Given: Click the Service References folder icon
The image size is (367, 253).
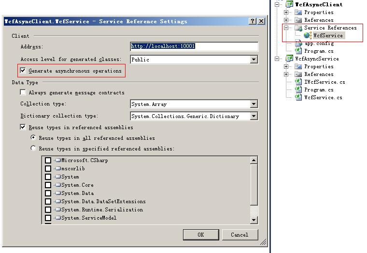Looking at the screenshot, I should pyautogui.click(x=298, y=28).
